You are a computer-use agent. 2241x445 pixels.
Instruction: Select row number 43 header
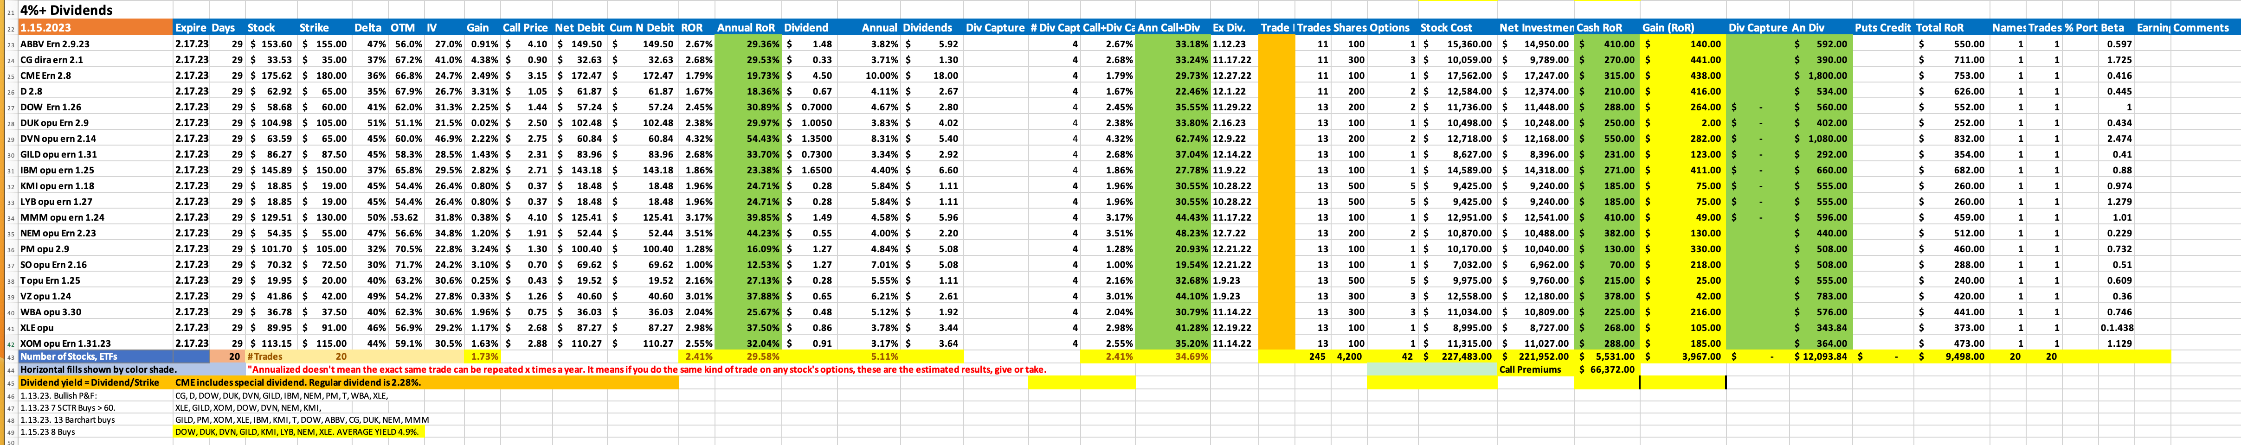(x=10, y=356)
